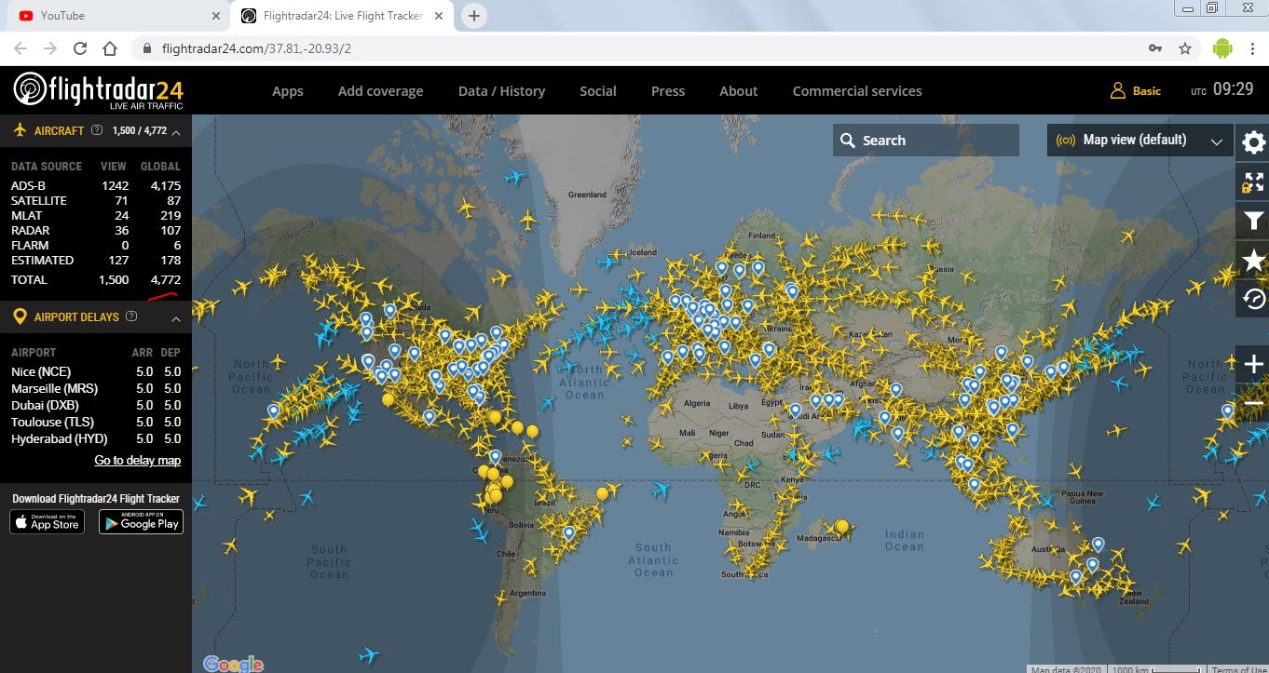
Task: Click the browser address bar URL
Action: [256, 48]
